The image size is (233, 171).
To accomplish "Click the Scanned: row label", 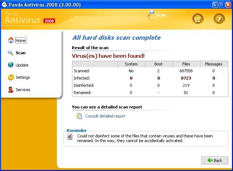I will coord(82,71).
